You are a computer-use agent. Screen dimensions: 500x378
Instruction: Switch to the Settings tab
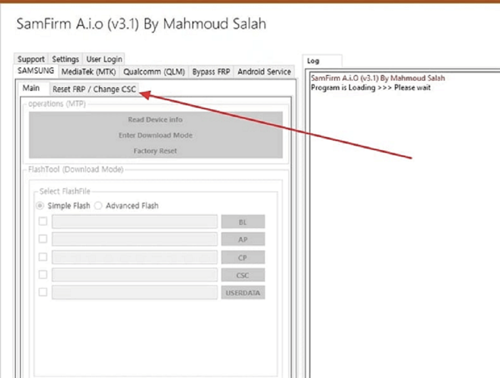tap(65, 59)
